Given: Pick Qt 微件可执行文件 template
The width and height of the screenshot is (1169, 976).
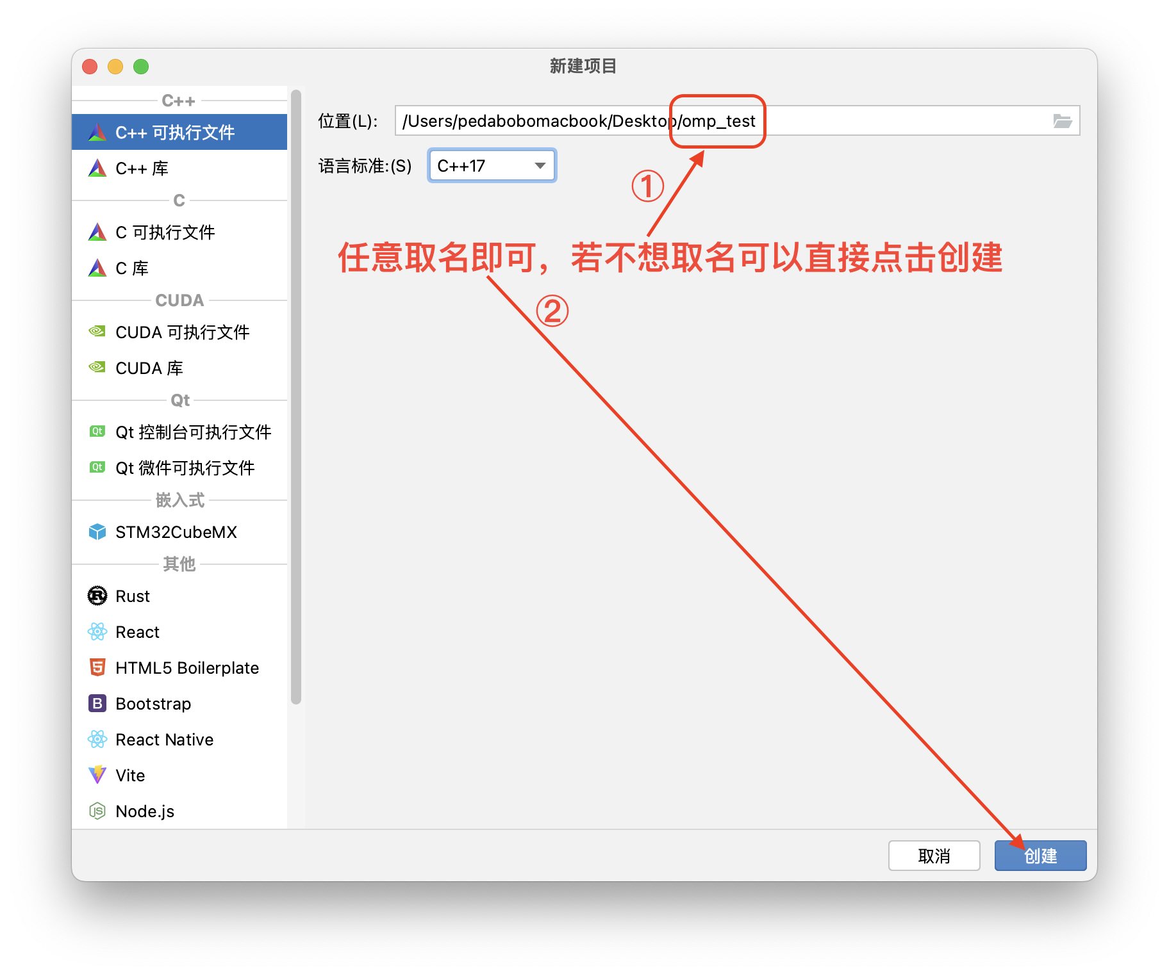Looking at the screenshot, I should click(x=179, y=468).
